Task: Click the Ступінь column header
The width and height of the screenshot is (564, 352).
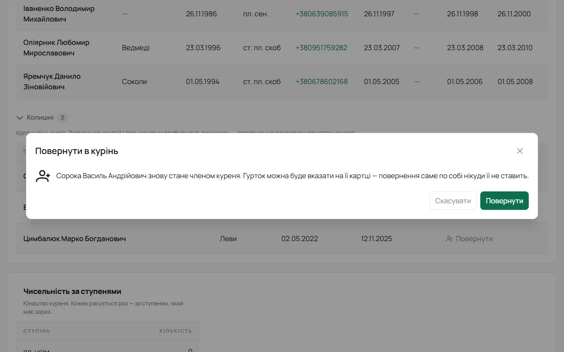Action: click(x=37, y=331)
